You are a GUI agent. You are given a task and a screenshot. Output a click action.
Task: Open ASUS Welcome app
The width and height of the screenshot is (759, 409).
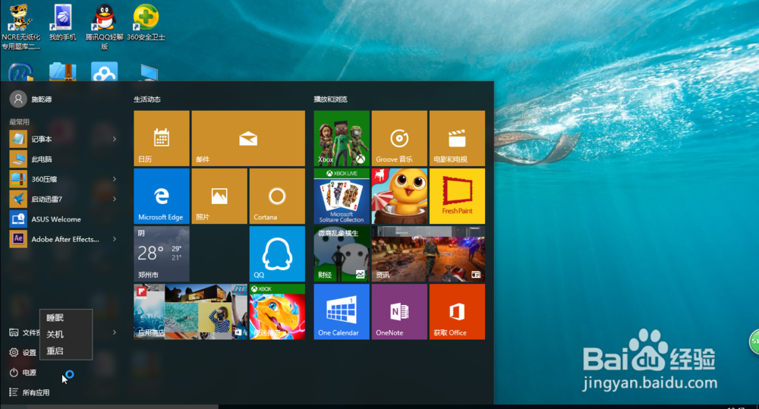[x=63, y=219]
